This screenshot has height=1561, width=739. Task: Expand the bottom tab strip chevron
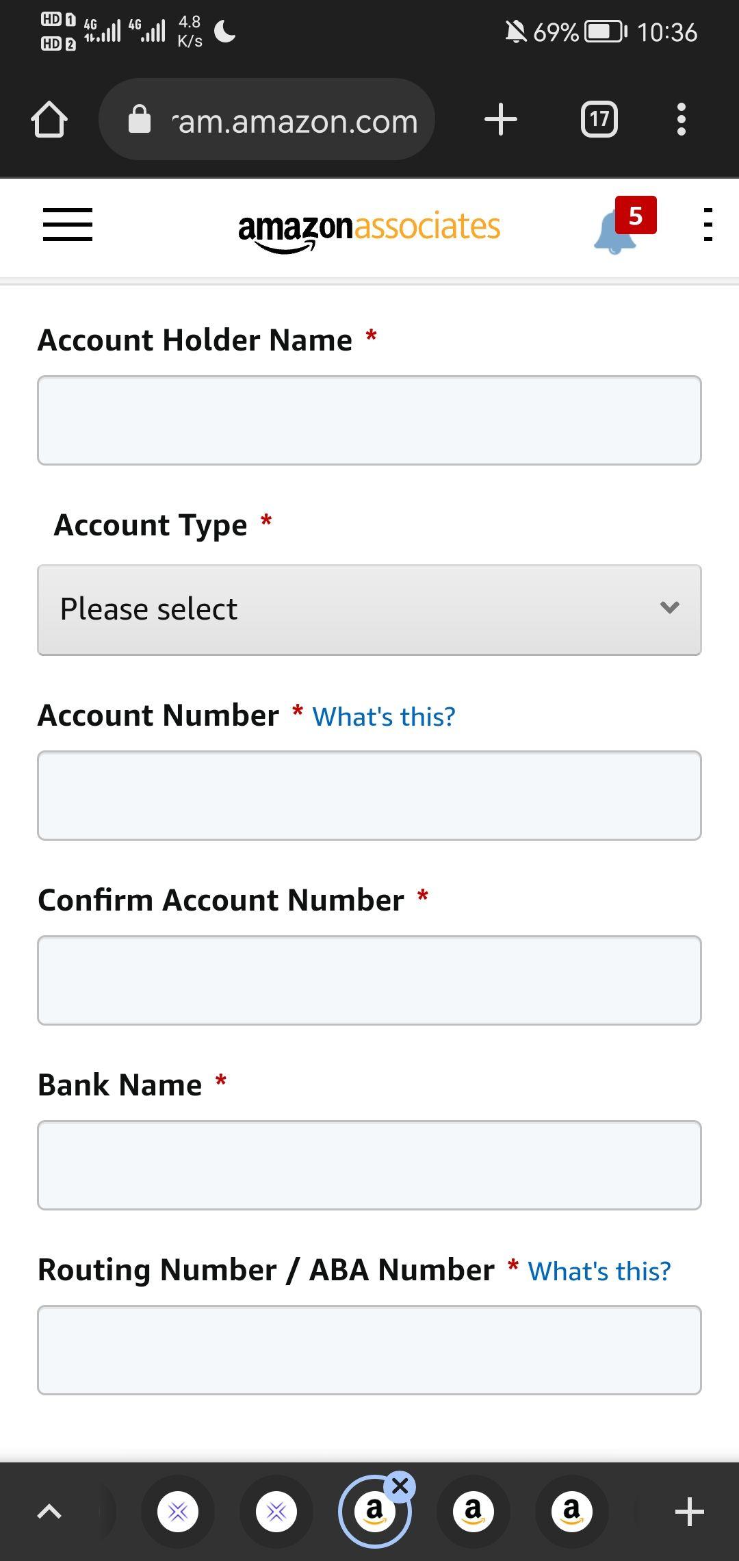coord(49,1512)
